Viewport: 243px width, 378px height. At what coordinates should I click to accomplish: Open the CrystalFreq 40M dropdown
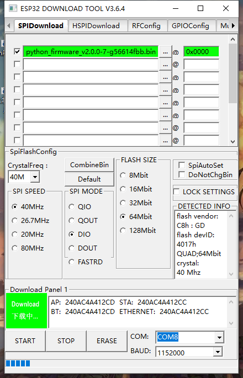[35, 177]
